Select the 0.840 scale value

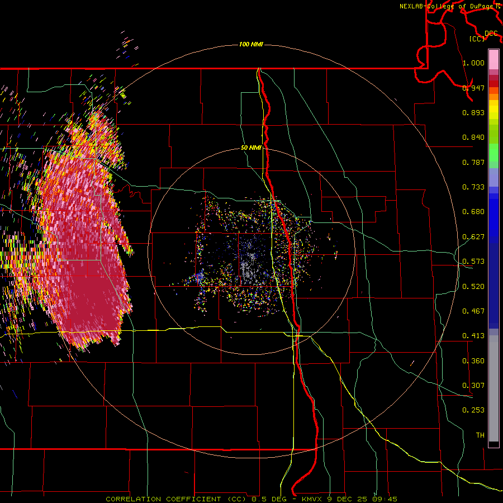pos(473,137)
